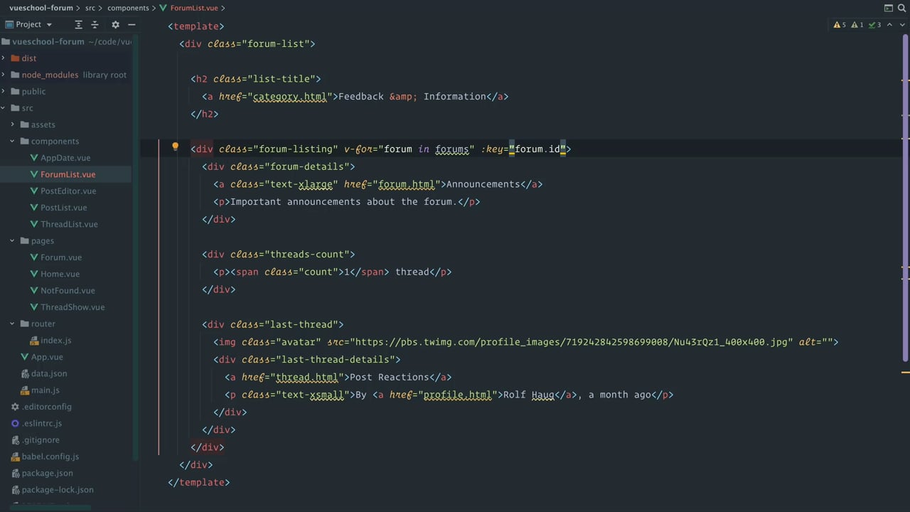Click the Project window icon in panel header

pyautogui.click(x=9, y=24)
